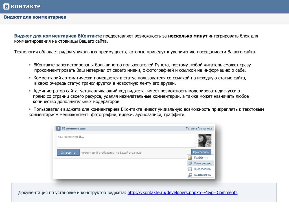Choose Аудиозапись from the attach menu
Screen dimensions: 289x217
(201, 175)
